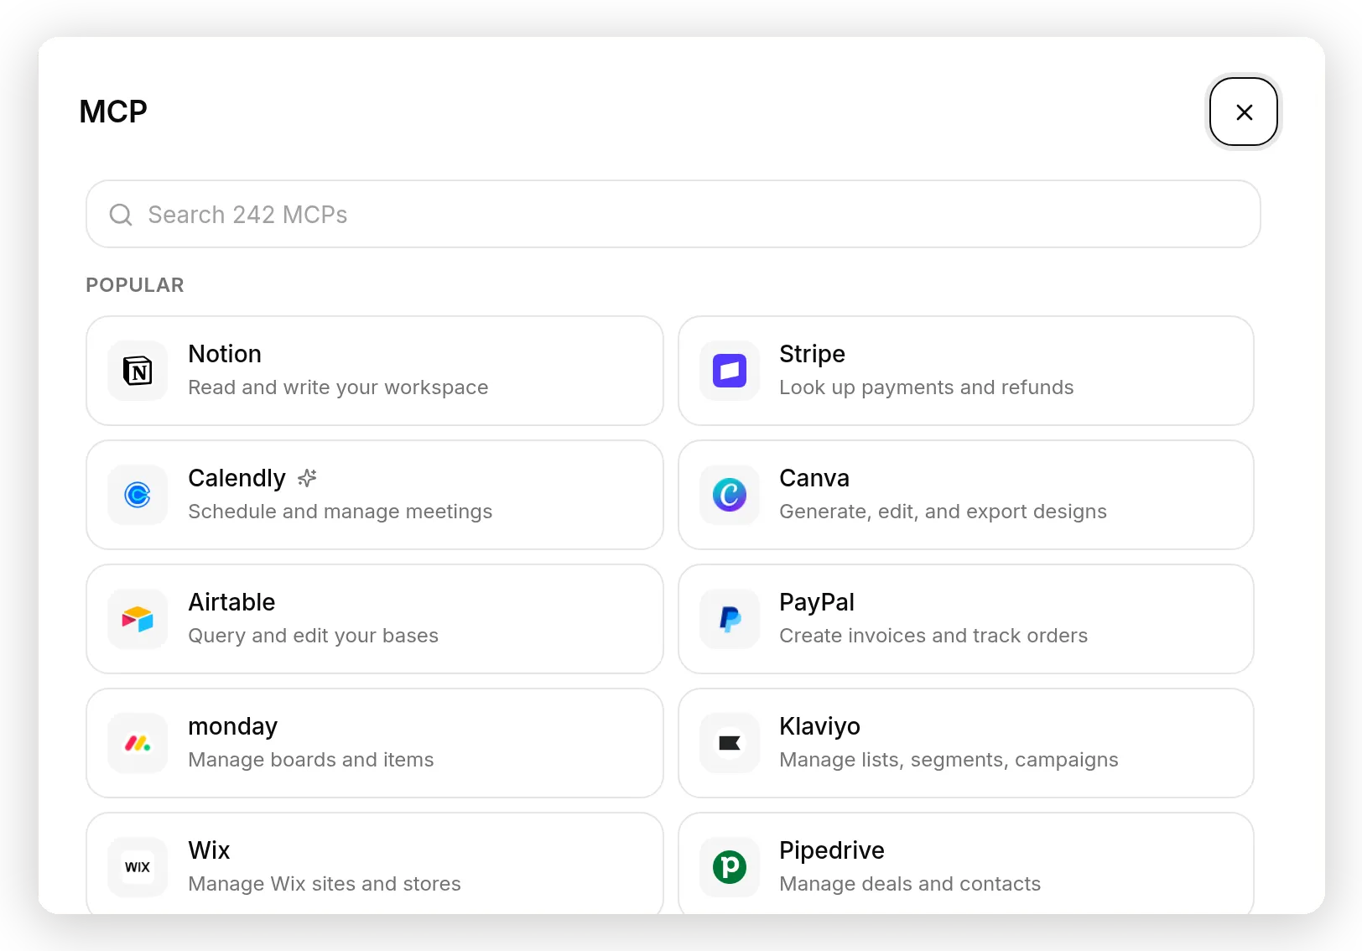The width and height of the screenshot is (1362, 951).
Task: Click the Stripe logo icon
Action: pos(730,371)
